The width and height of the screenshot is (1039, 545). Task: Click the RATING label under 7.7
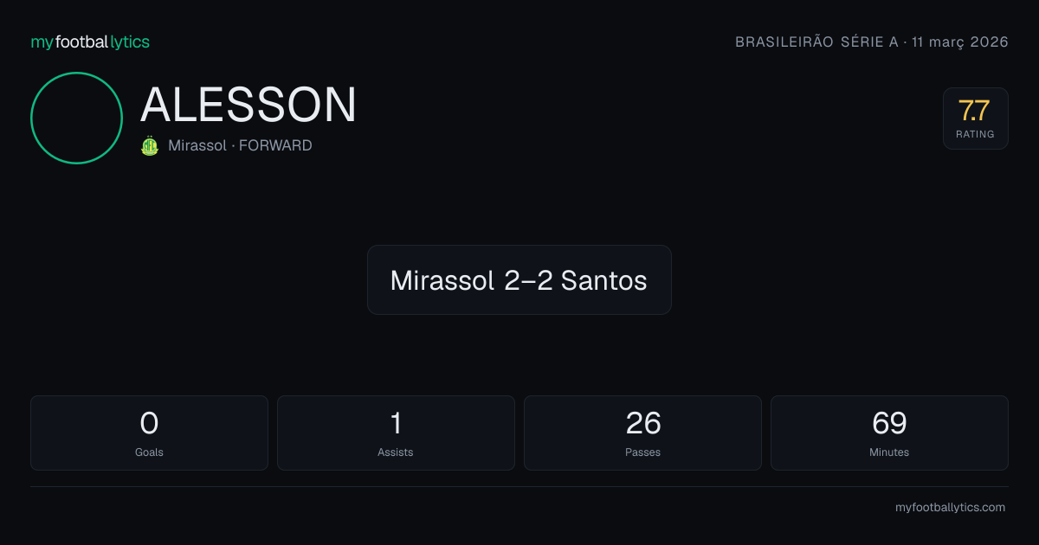[x=975, y=134]
